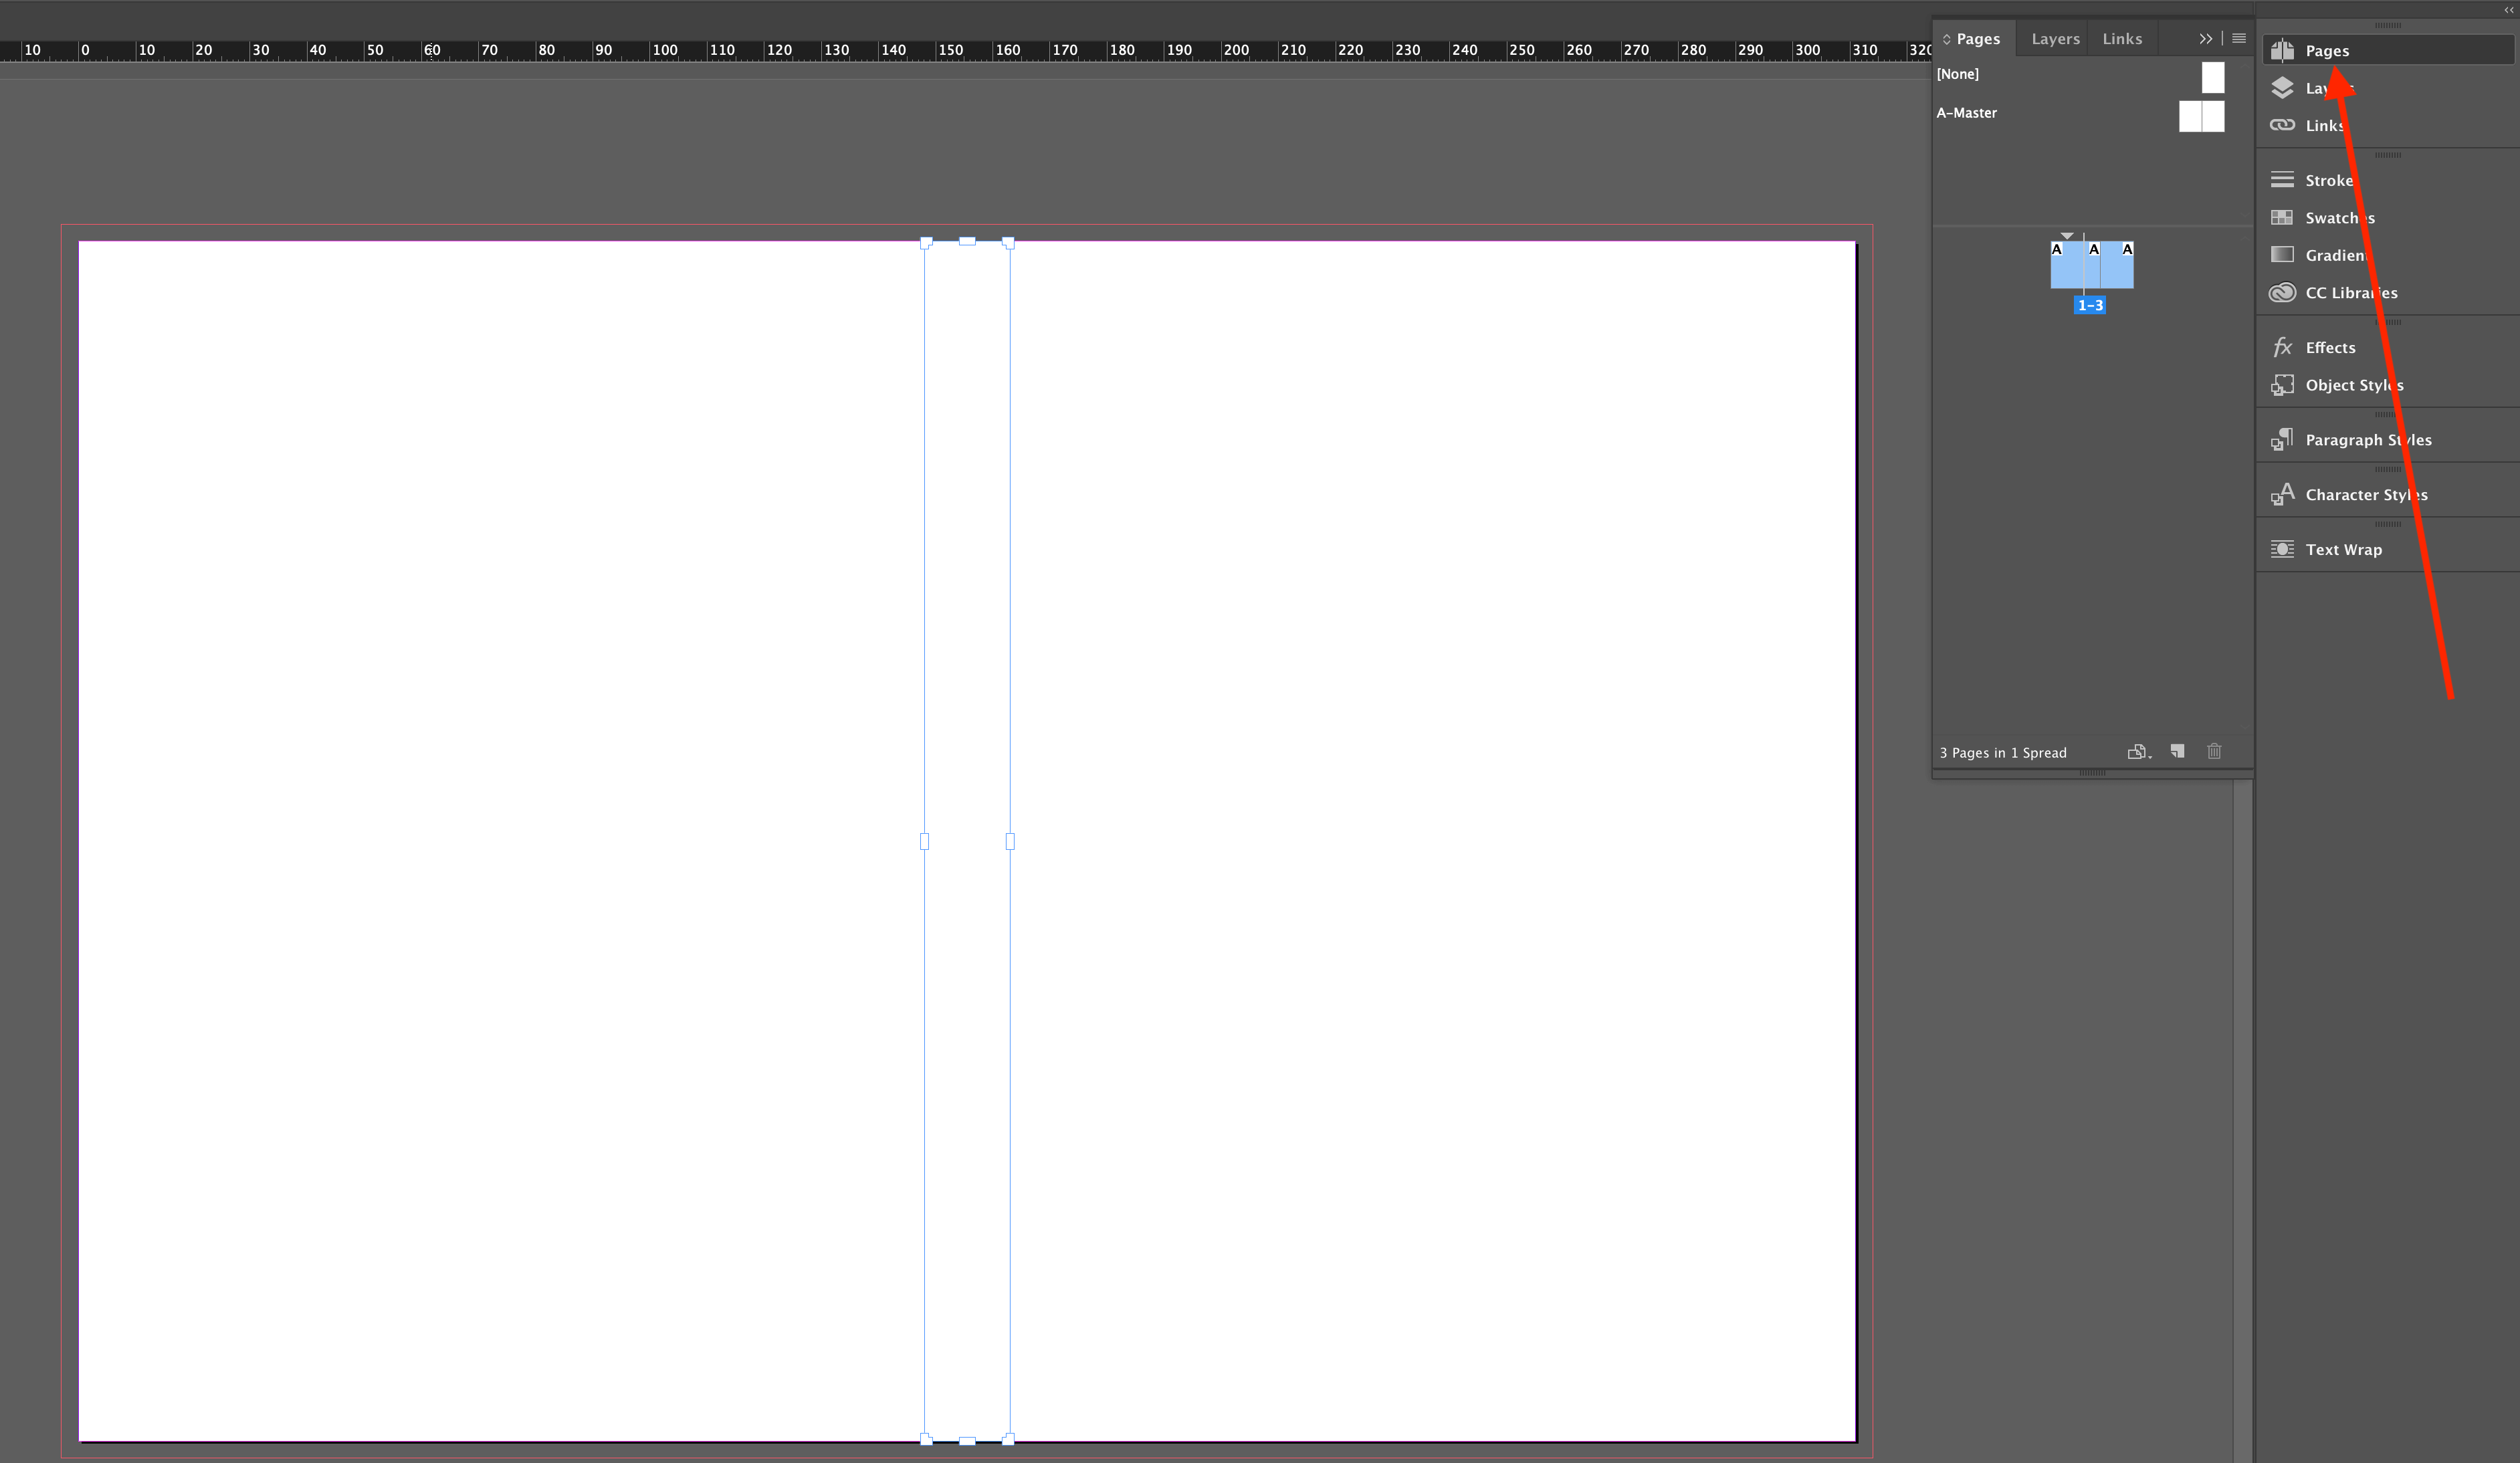Image resolution: width=2520 pixels, height=1463 pixels.
Task: Click the CC Libraries panel icon
Action: (x=2283, y=291)
